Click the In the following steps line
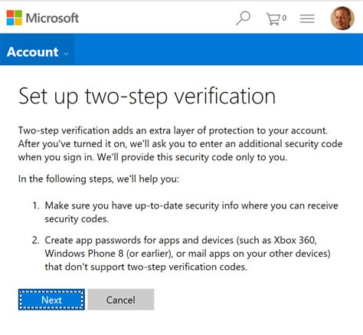The image size is (363, 335). pyautogui.click(x=99, y=179)
